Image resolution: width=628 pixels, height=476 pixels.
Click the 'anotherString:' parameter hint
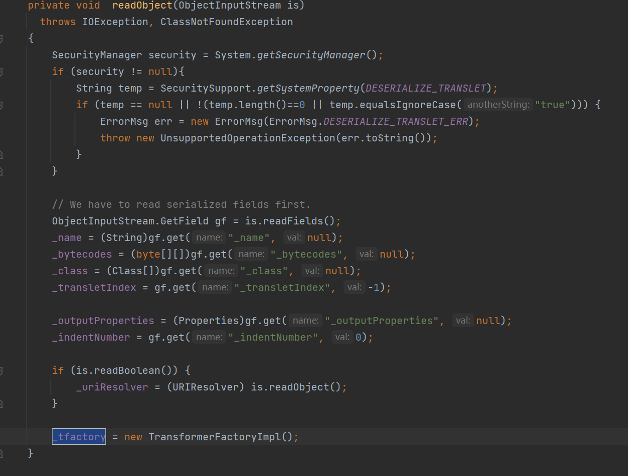click(497, 105)
